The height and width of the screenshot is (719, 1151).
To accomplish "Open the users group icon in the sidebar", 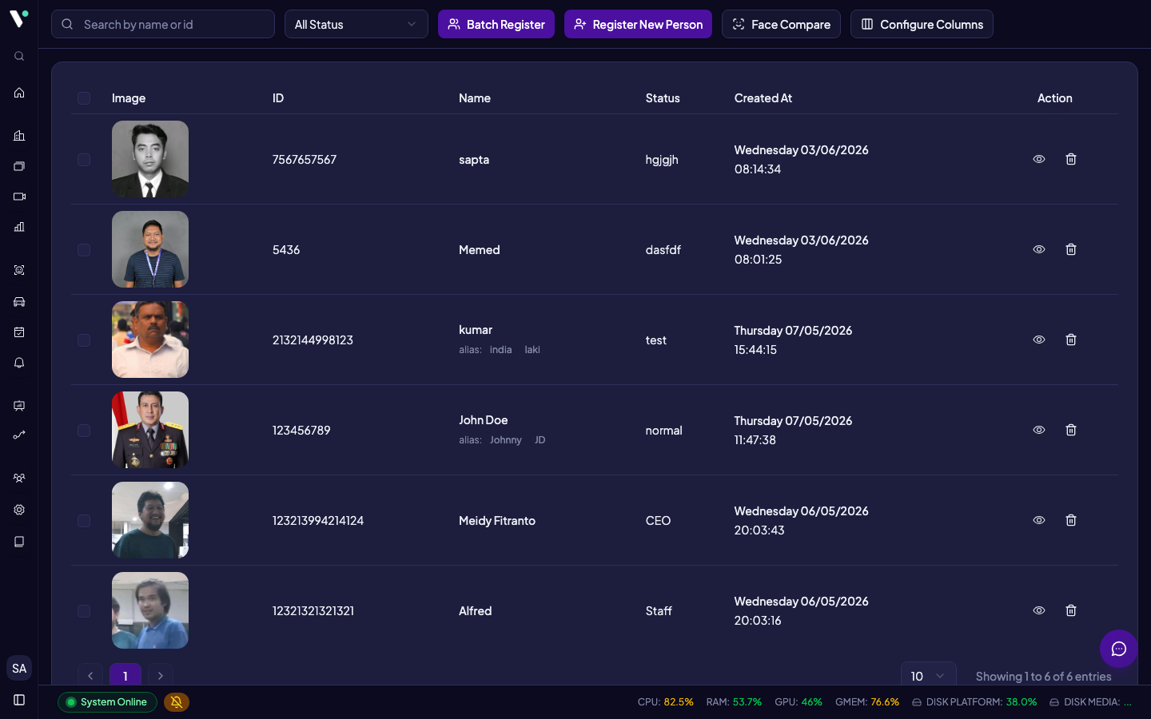I will click(x=19, y=479).
